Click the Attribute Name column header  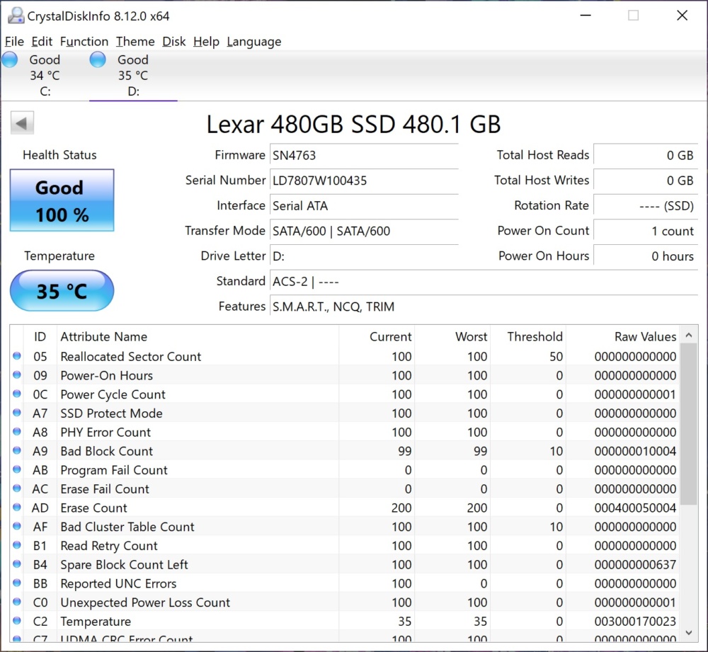(198, 336)
